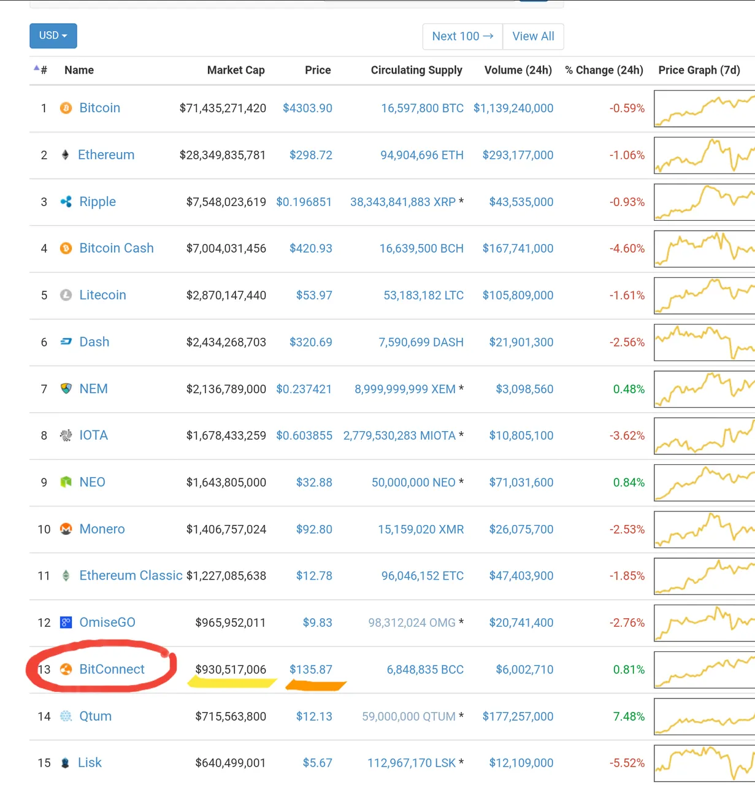The image size is (755, 785).
Task: Click the IOTA logo icon
Action: [x=66, y=435]
